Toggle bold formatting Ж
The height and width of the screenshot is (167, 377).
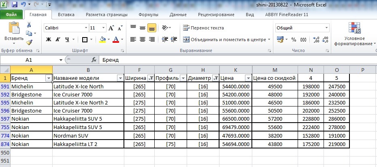[49, 40]
